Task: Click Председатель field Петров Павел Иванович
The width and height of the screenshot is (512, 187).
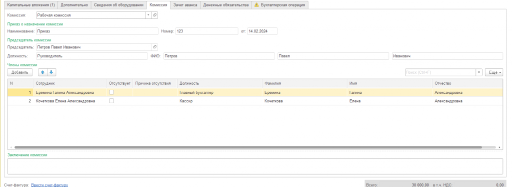Action: tap(94, 47)
